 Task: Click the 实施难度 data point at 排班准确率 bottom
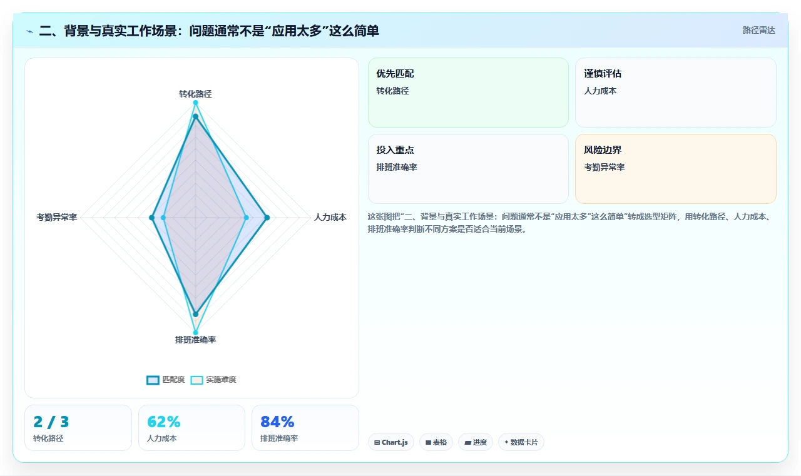click(195, 332)
